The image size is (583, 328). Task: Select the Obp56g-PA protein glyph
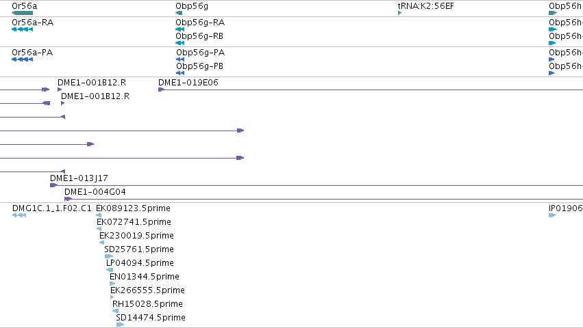coord(180,59)
